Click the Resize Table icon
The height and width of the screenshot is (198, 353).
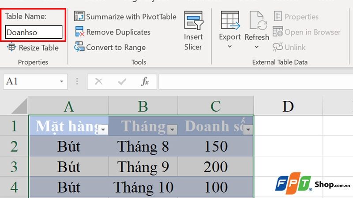click(11, 48)
